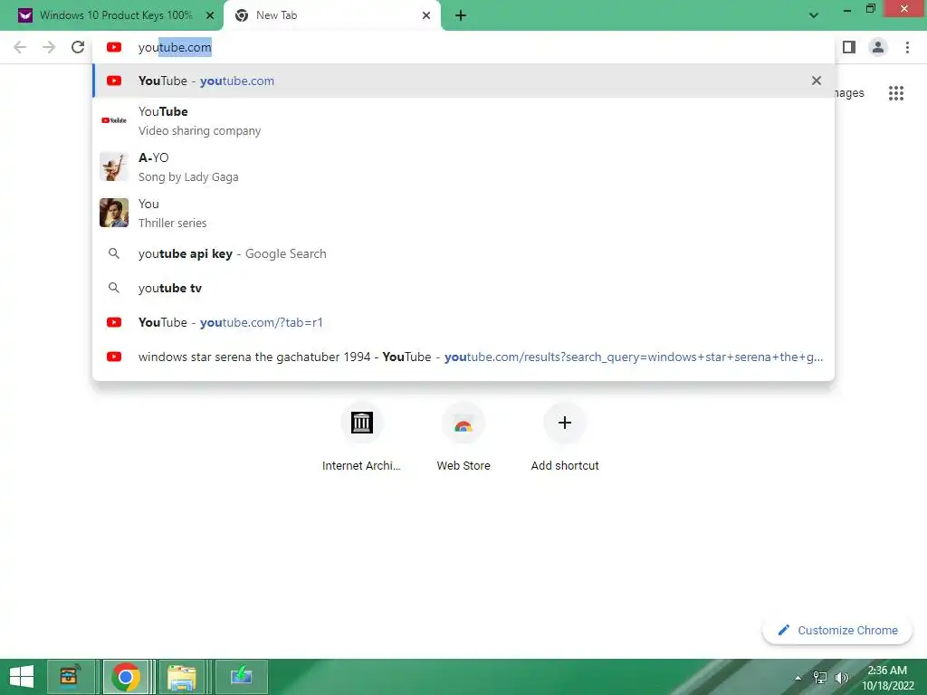This screenshot has height=695, width=927.
Task: Search for youtube api key suggestion
Action: [463, 253]
